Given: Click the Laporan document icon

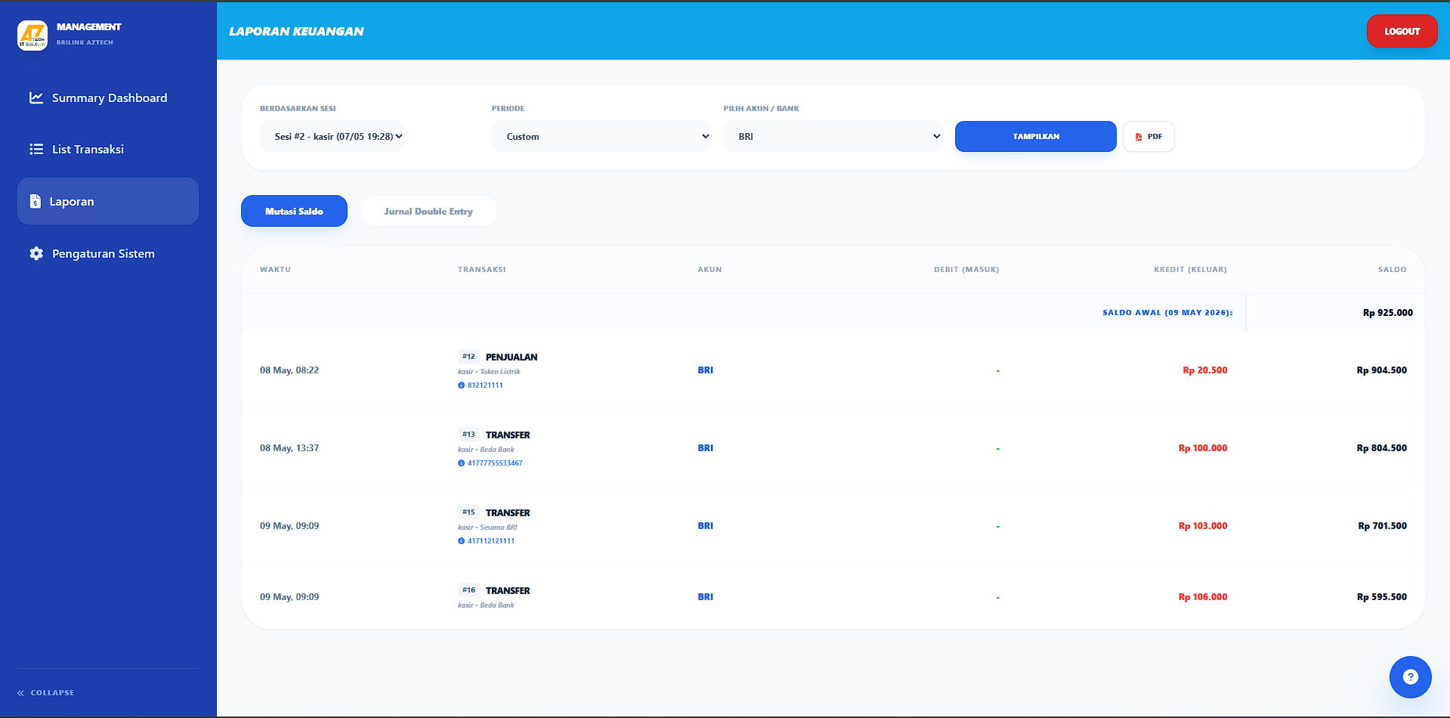Looking at the screenshot, I should 35,201.
